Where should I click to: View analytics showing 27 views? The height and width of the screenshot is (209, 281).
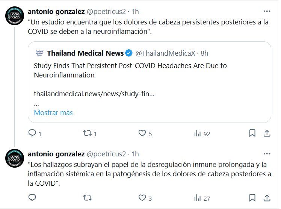click(197, 197)
